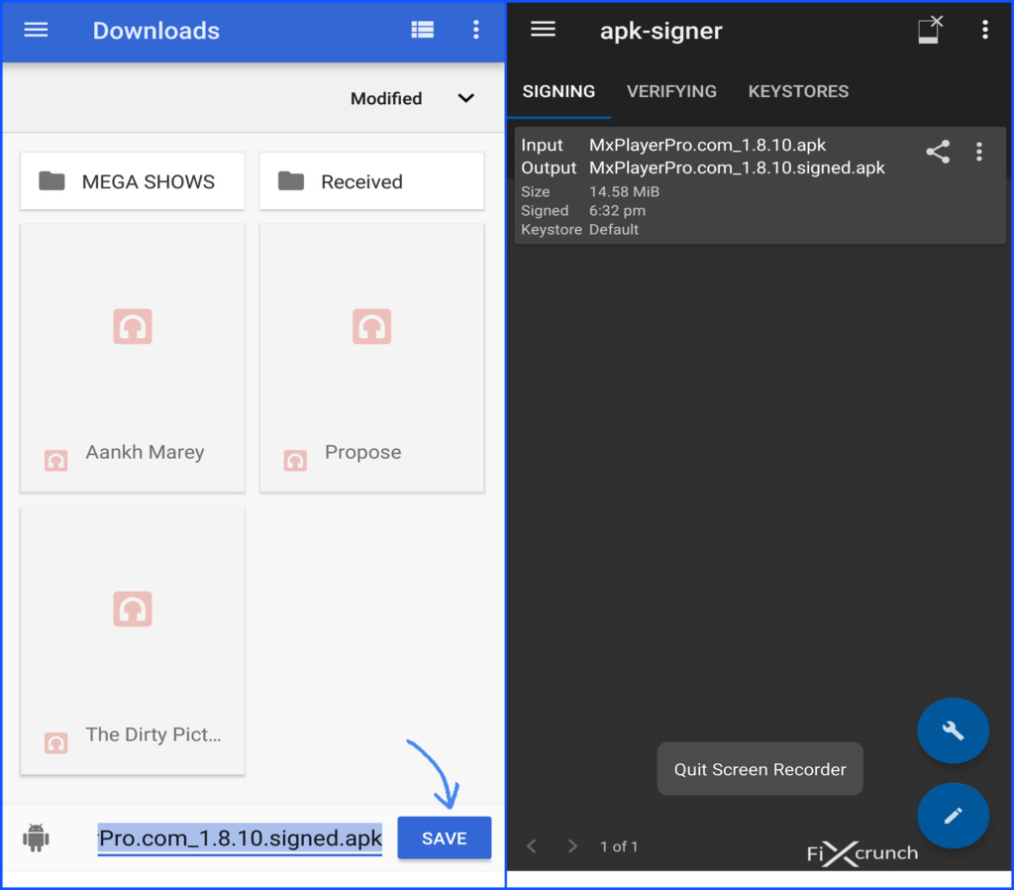Switch to the VERIFYING tab
The height and width of the screenshot is (890, 1014).
tap(671, 91)
